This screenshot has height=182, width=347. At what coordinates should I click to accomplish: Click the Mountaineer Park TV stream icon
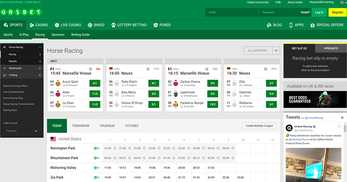pos(97,158)
